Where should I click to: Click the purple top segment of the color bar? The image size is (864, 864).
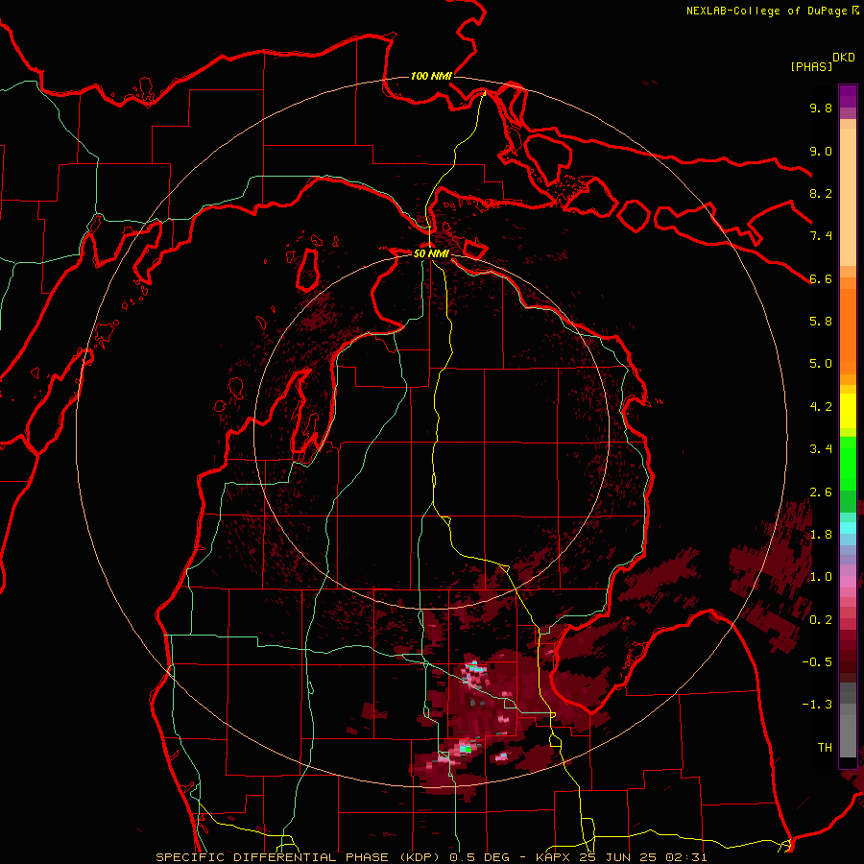point(848,96)
